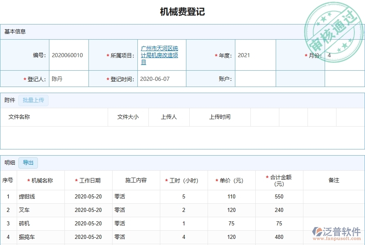Select the 附件 section header
Image resolution: width=365 pixels, height=245 pixels.
click(9, 100)
